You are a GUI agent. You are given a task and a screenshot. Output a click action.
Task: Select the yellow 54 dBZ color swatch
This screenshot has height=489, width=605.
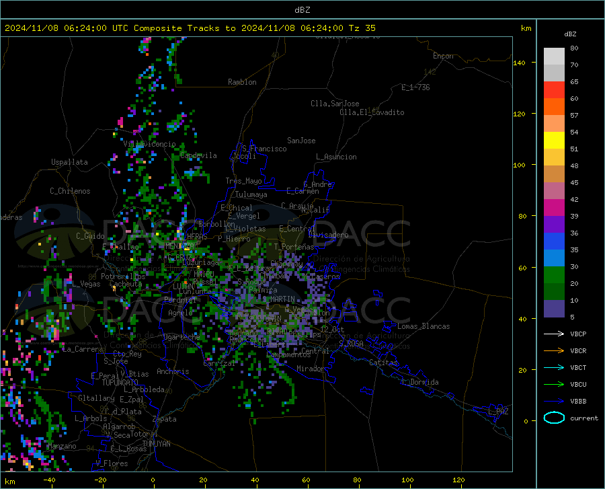pyautogui.click(x=554, y=141)
